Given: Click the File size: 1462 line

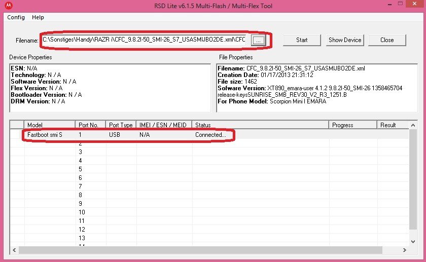Looking at the screenshot, I should coord(237,82).
